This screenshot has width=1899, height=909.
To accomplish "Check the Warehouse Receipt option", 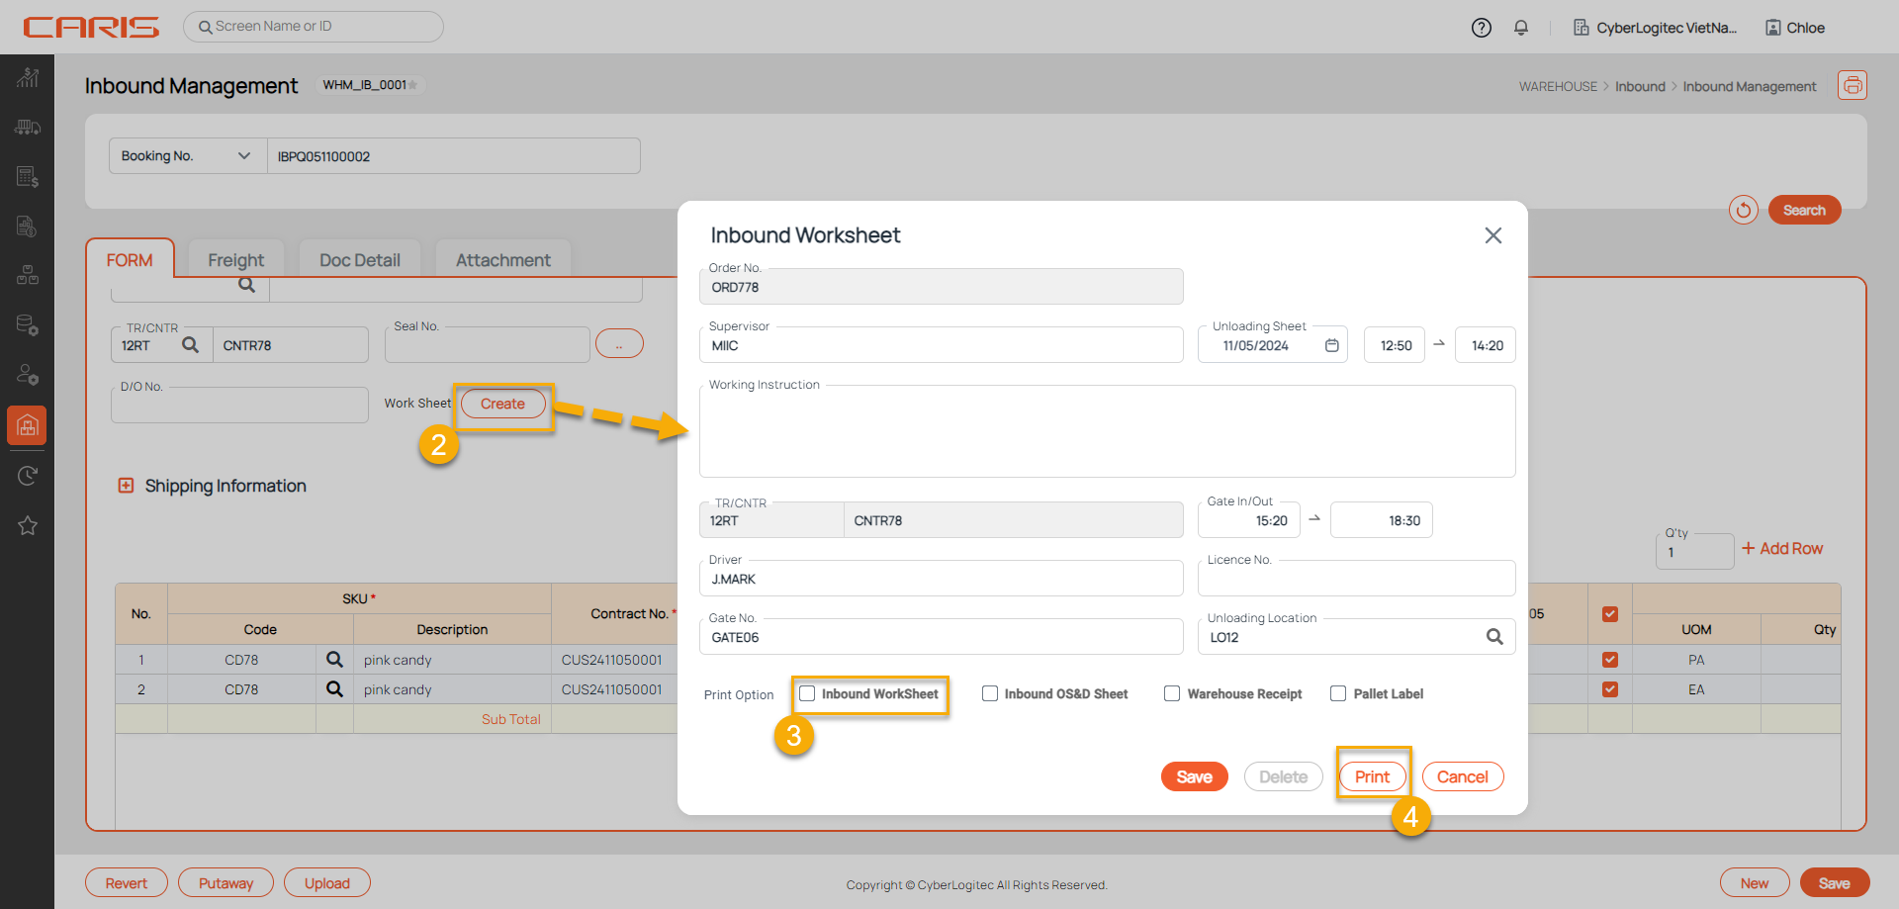I will click(x=1172, y=694).
